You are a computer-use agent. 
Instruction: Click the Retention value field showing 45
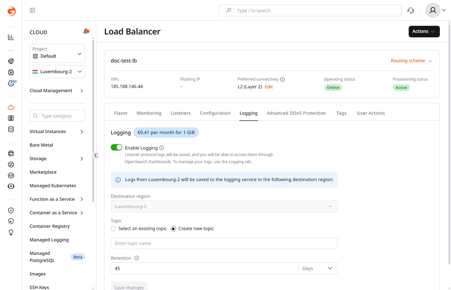[x=205, y=268]
